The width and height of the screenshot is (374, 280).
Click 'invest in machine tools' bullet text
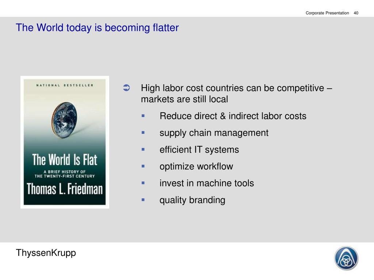tap(207, 183)
